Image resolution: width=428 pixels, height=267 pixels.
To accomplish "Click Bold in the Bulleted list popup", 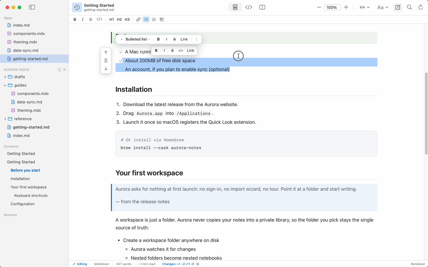I will [x=158, y=39].
